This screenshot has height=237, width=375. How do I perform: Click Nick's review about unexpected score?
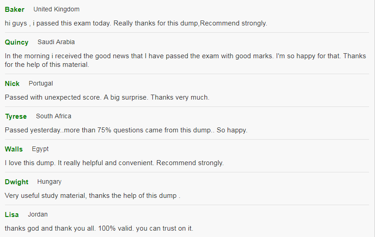[x=107, y=97]
